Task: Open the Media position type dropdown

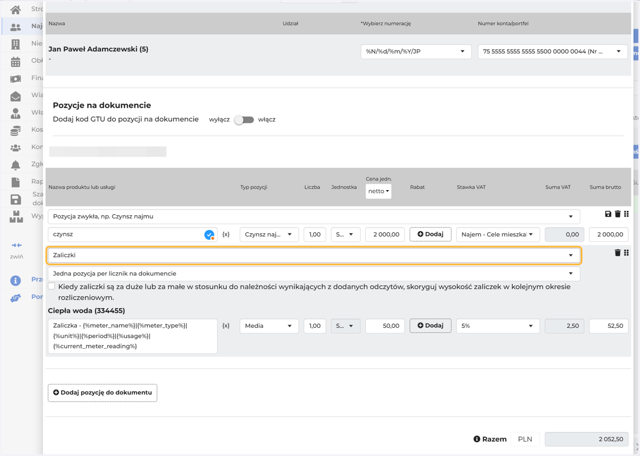Action: tap(269, 326)
